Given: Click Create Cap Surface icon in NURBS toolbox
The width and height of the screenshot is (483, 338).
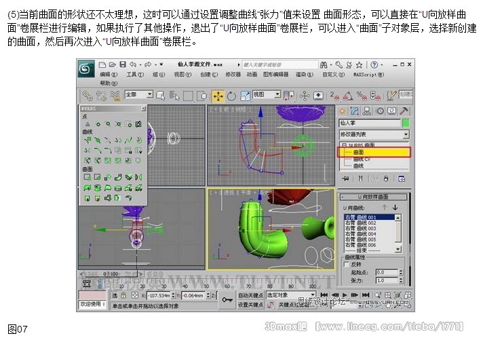Looking at the screenshot, I should click(x=118, y=187).
